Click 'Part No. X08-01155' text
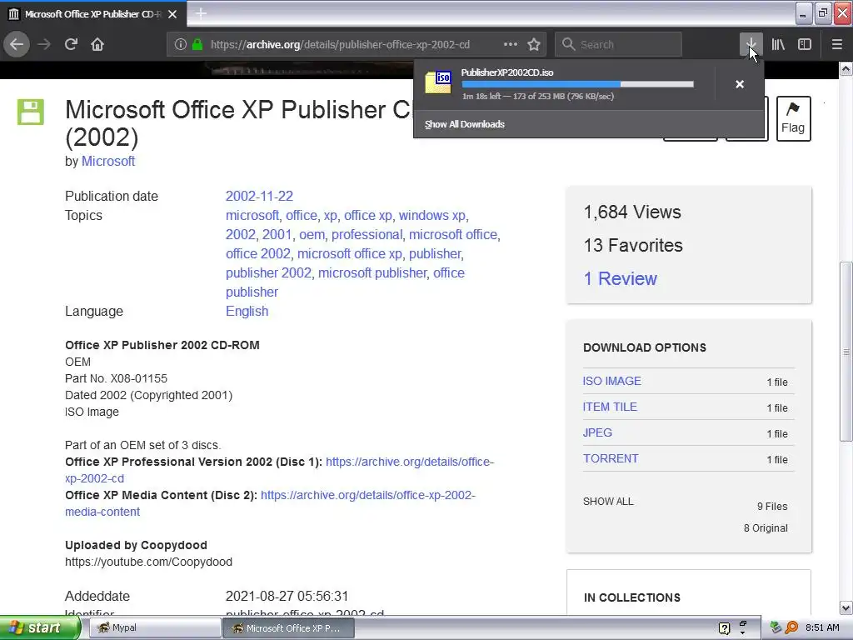This screenshot has height=640, width=853. point(116,379)
